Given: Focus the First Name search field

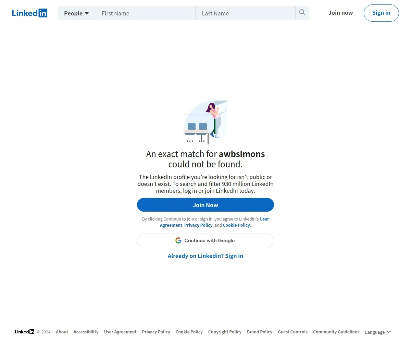Looking at the screenshot, I should [x=145, y=13].
